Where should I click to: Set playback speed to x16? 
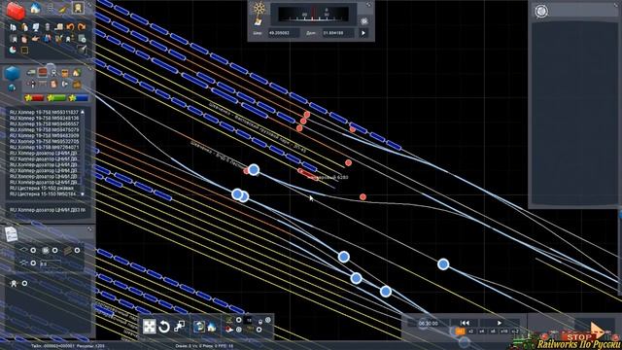pos(503,331)
